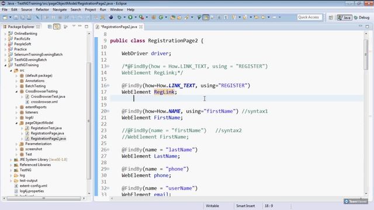Select crossbrowser.xml file
Viewport: 374px width, 210px height.
(44, 101)
